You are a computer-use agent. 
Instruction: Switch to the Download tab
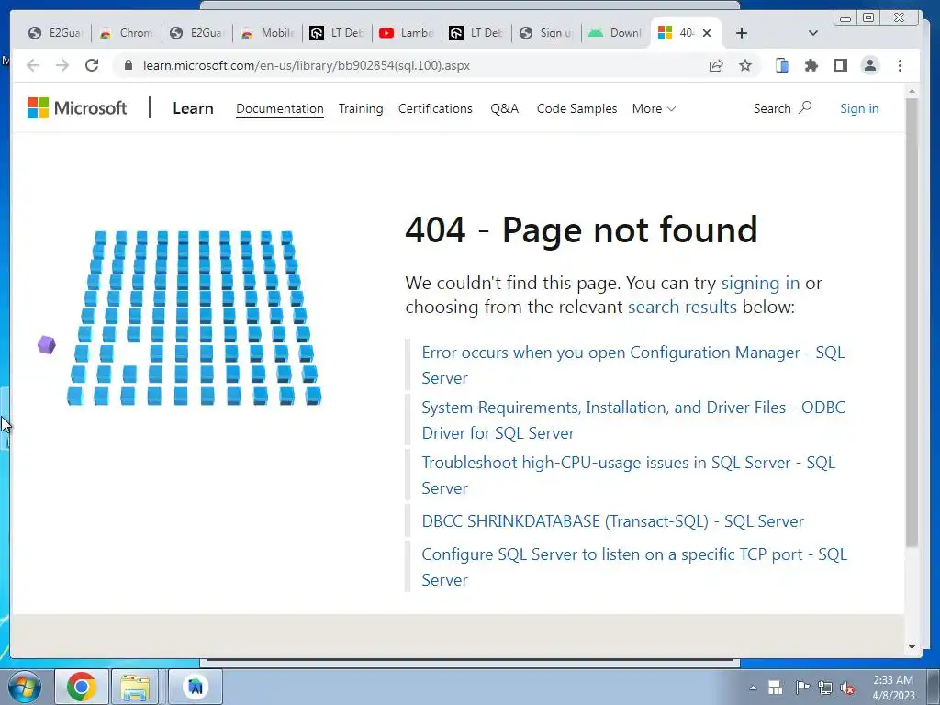616,33
